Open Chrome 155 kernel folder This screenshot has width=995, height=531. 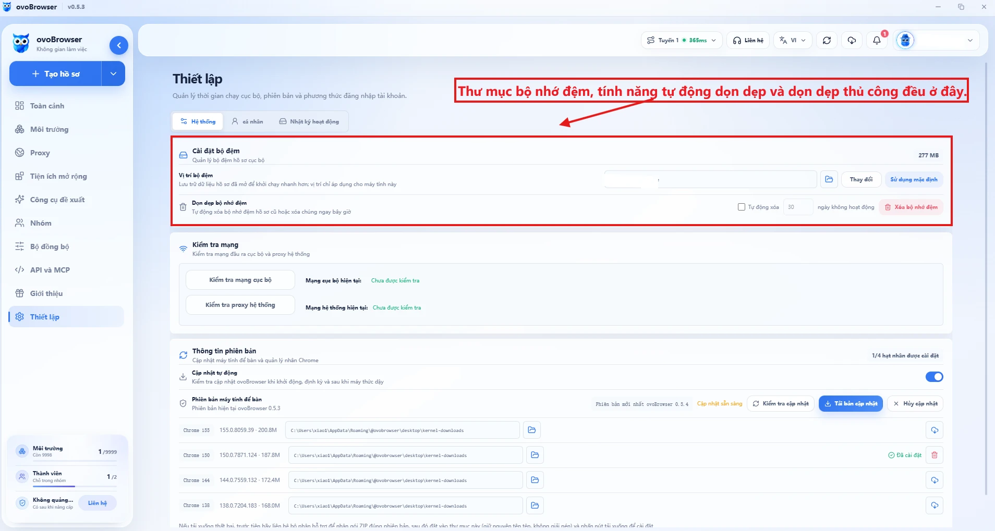pyautogui.click(x=531, y=430)
